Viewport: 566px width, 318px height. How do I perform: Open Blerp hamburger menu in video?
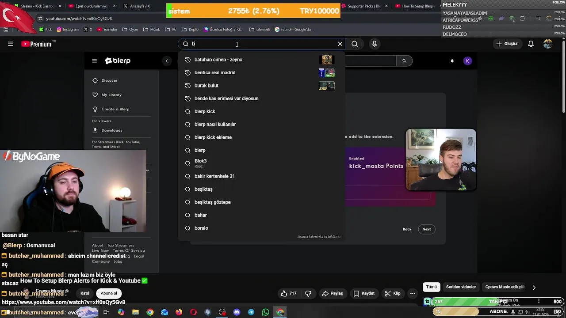(x=94, y=61)
